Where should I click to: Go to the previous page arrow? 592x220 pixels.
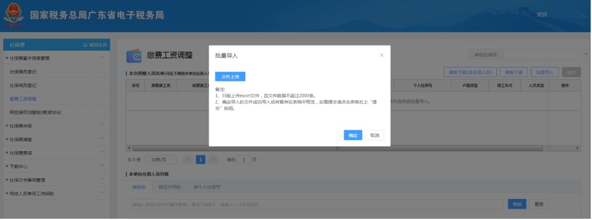[x=188, y=159]
